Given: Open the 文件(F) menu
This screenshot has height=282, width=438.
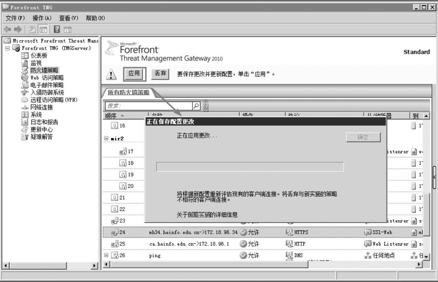Looking at the screenshot, I should [15, 18].
